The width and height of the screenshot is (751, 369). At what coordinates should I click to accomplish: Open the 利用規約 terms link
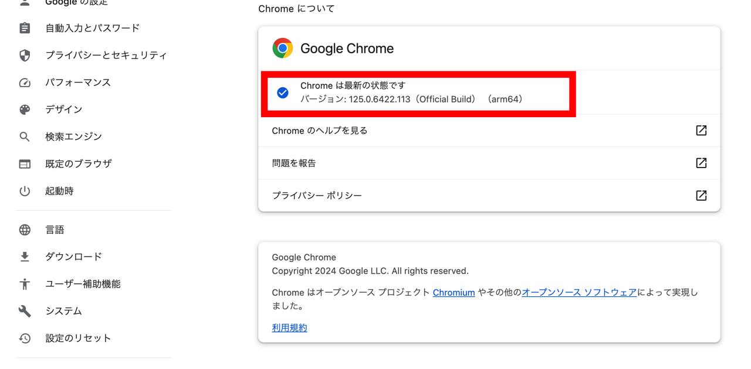[x=289, y=328]
